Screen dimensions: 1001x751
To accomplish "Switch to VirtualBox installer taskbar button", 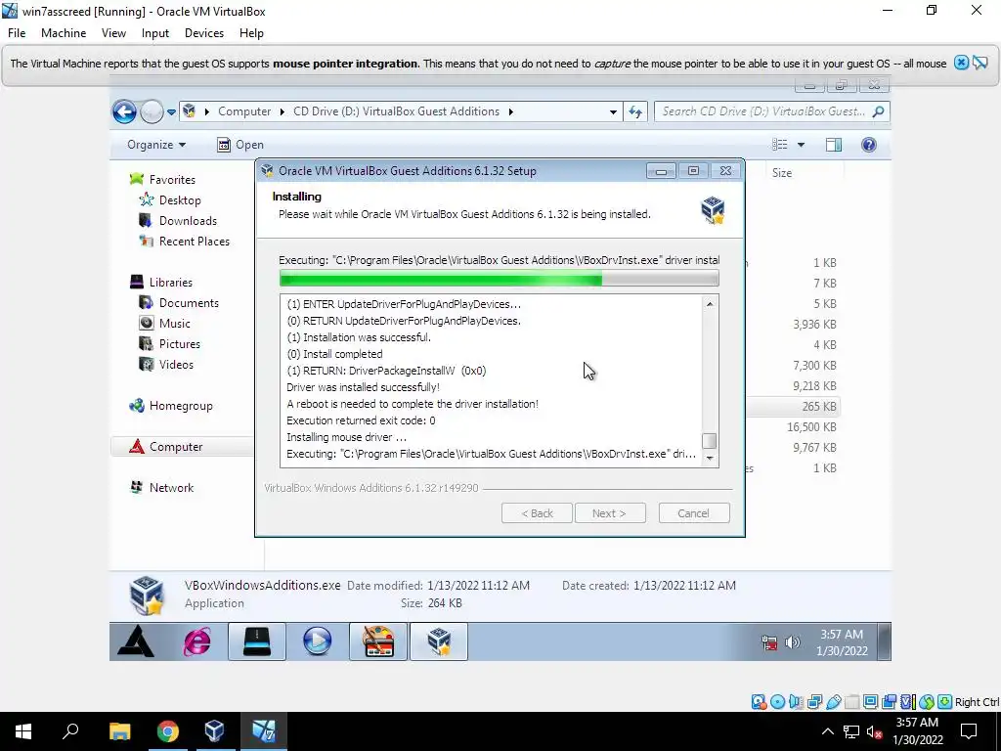I will coord(439,641).
